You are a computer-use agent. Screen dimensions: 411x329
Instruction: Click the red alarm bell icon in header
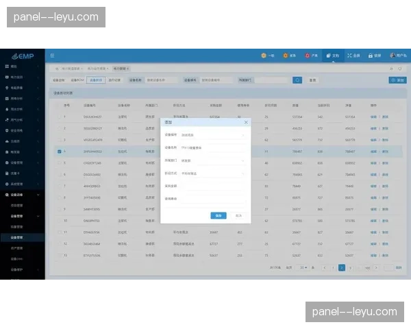[x=308, y=56]
